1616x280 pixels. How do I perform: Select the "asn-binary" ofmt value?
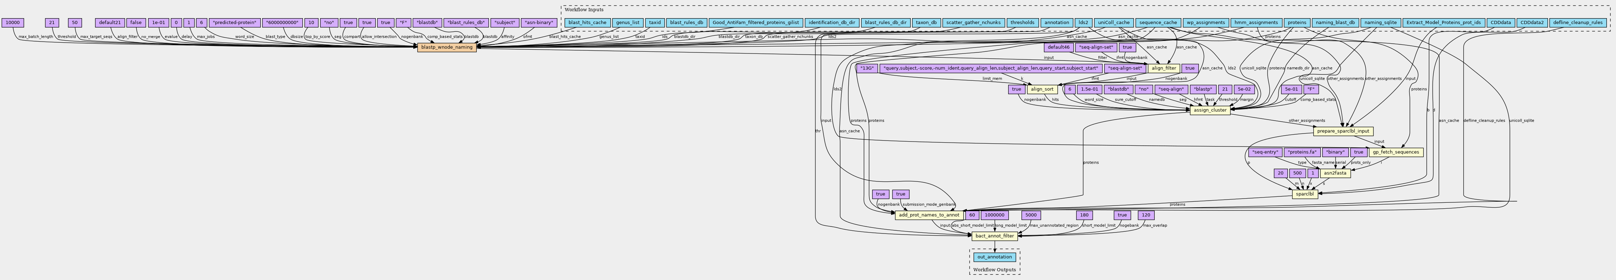tap(539, 22)
